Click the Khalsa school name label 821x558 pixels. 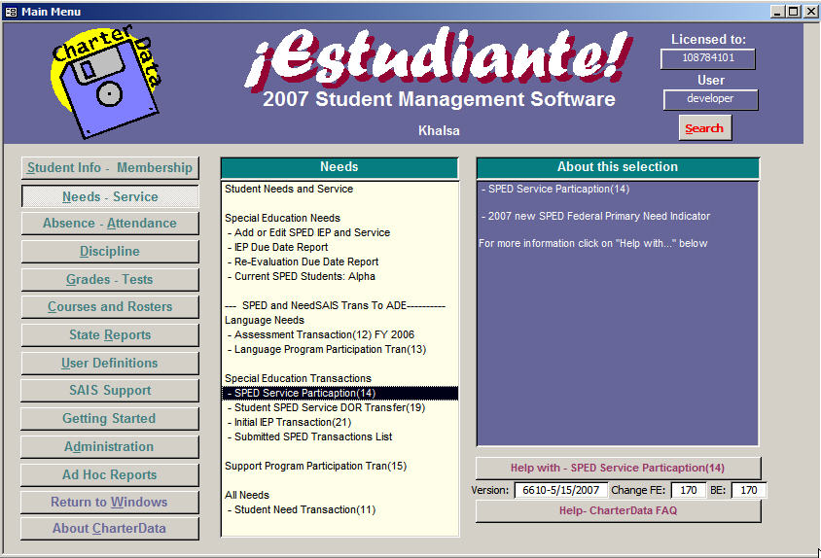[439, 131]
